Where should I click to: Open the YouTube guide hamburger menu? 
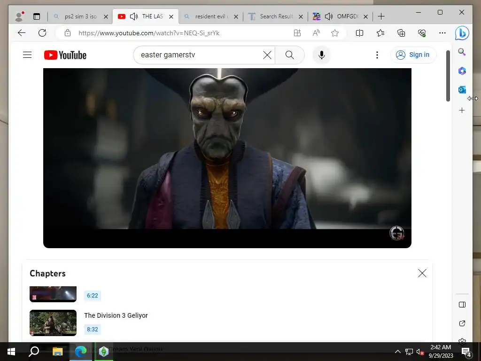click(27, 55)
